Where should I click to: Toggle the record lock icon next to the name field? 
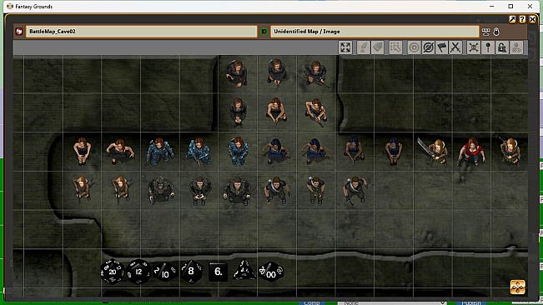pos(496,32)
